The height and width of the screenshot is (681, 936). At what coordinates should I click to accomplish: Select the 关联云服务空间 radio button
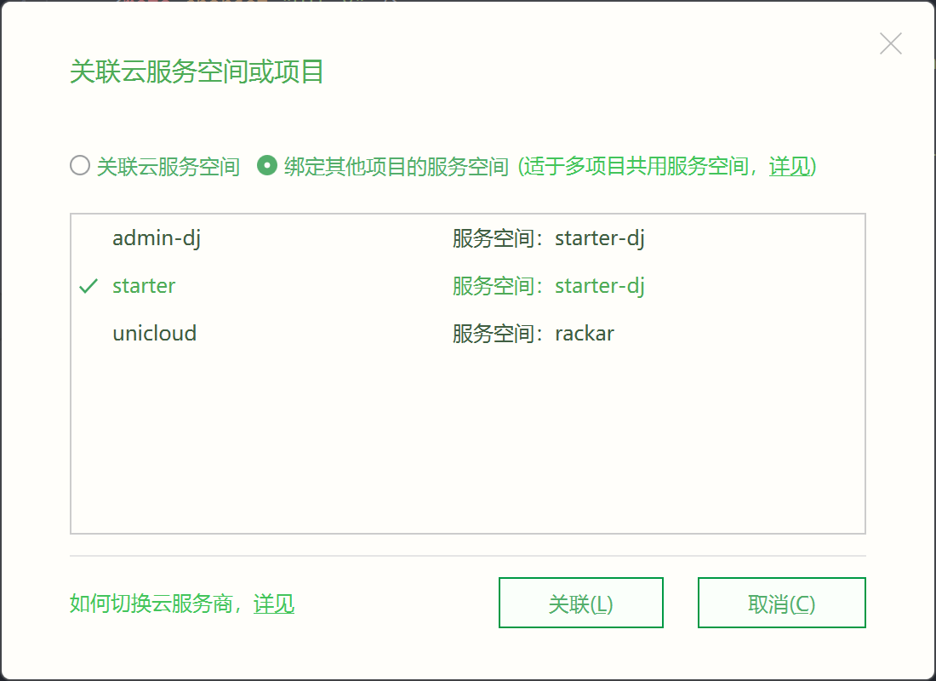tap(80, 165)
